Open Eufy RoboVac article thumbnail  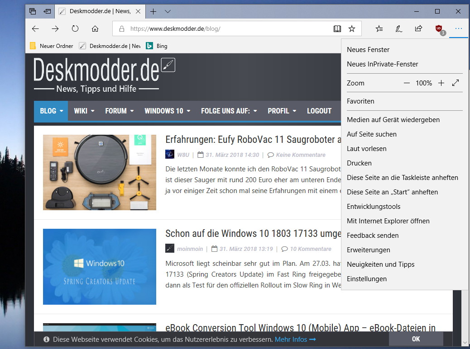(100, 172)
